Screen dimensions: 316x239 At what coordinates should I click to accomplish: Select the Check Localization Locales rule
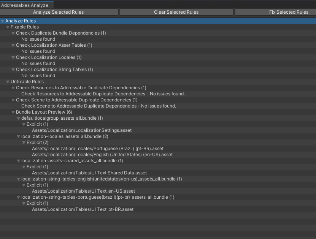(51, 57)
